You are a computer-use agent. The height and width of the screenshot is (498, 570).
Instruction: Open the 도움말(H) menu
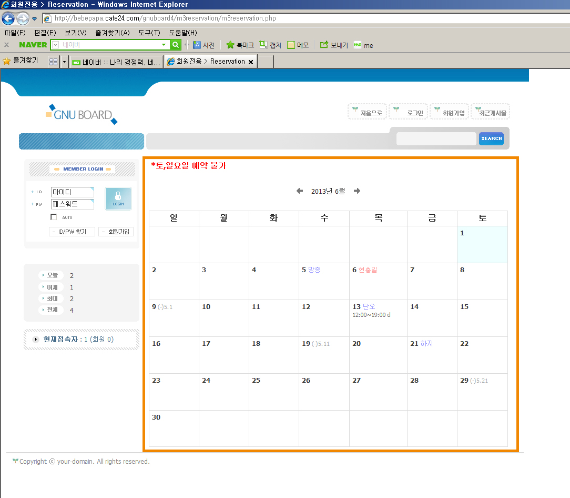[x=183, y=33]
